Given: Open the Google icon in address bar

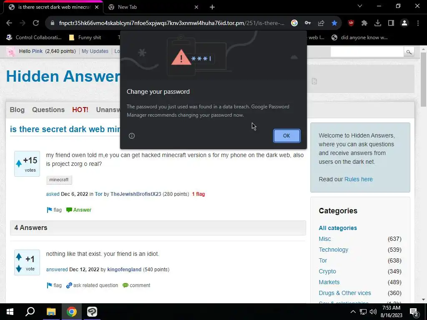Looking at the screenshot, I should pyautogui.click(x=294, y=23).
